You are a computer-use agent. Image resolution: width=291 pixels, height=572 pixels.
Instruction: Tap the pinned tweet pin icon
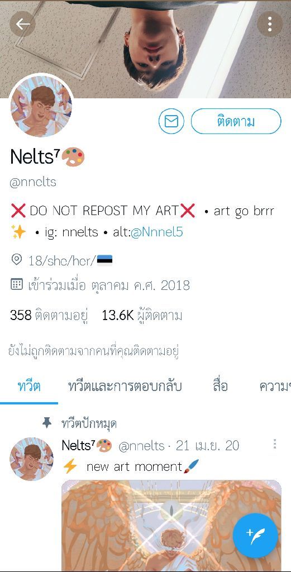pos(47,423)
